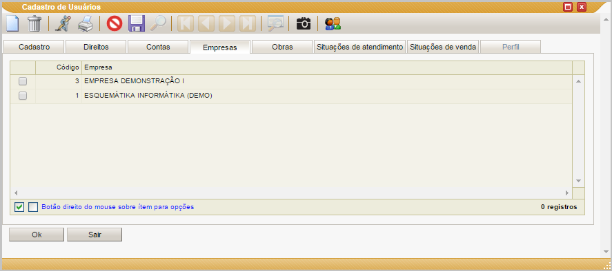This screenshot has width=612, height=271.
Task: Click the printer icon in toolbar
Action: click(x=86, y=24)
